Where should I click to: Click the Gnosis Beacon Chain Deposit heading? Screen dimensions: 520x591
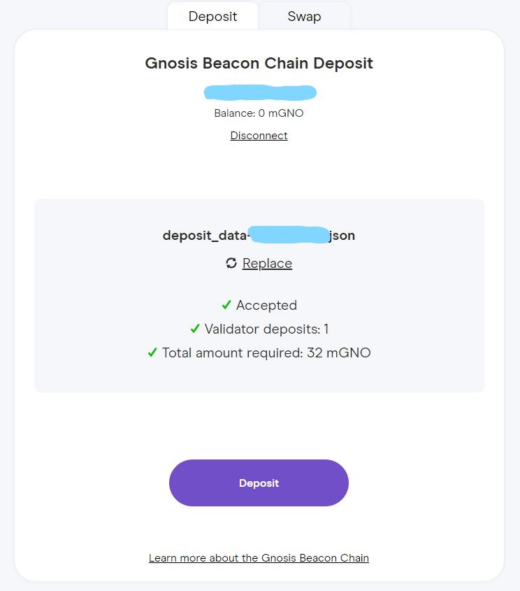259,63
